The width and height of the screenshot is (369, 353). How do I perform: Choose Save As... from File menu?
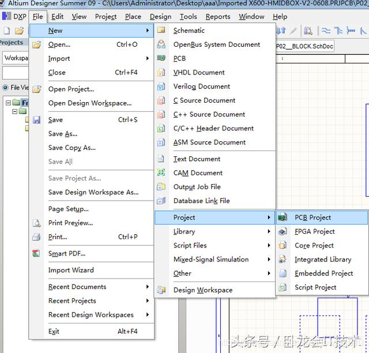(x=92, y=133)
